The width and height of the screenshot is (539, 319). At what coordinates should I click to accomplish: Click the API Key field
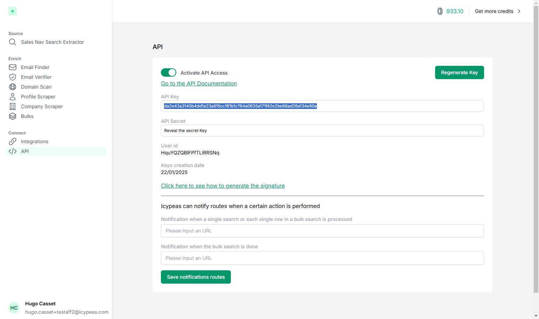pos(322,106)
